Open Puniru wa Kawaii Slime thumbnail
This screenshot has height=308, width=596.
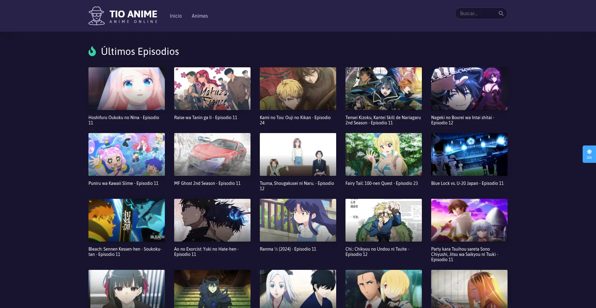point(127,154)
